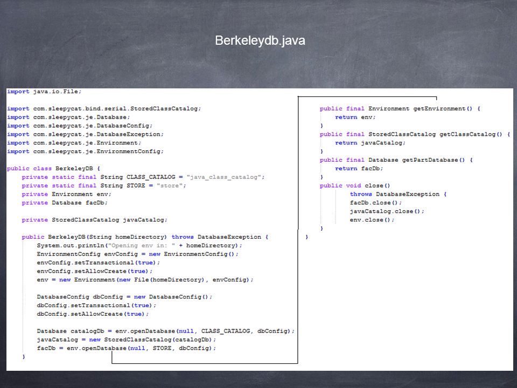Click 'EnvironmentConfig envConfig = new EnvironmentConfig();' line
This screenshot has width=517, height=388.
[137, 254]
